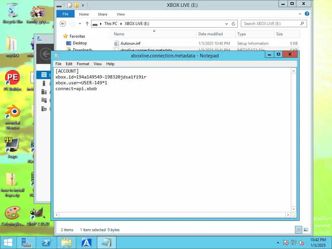This screenshot has height=249, width=332.
Task: Click This PC in the address bar
Action: pos(111,23)
